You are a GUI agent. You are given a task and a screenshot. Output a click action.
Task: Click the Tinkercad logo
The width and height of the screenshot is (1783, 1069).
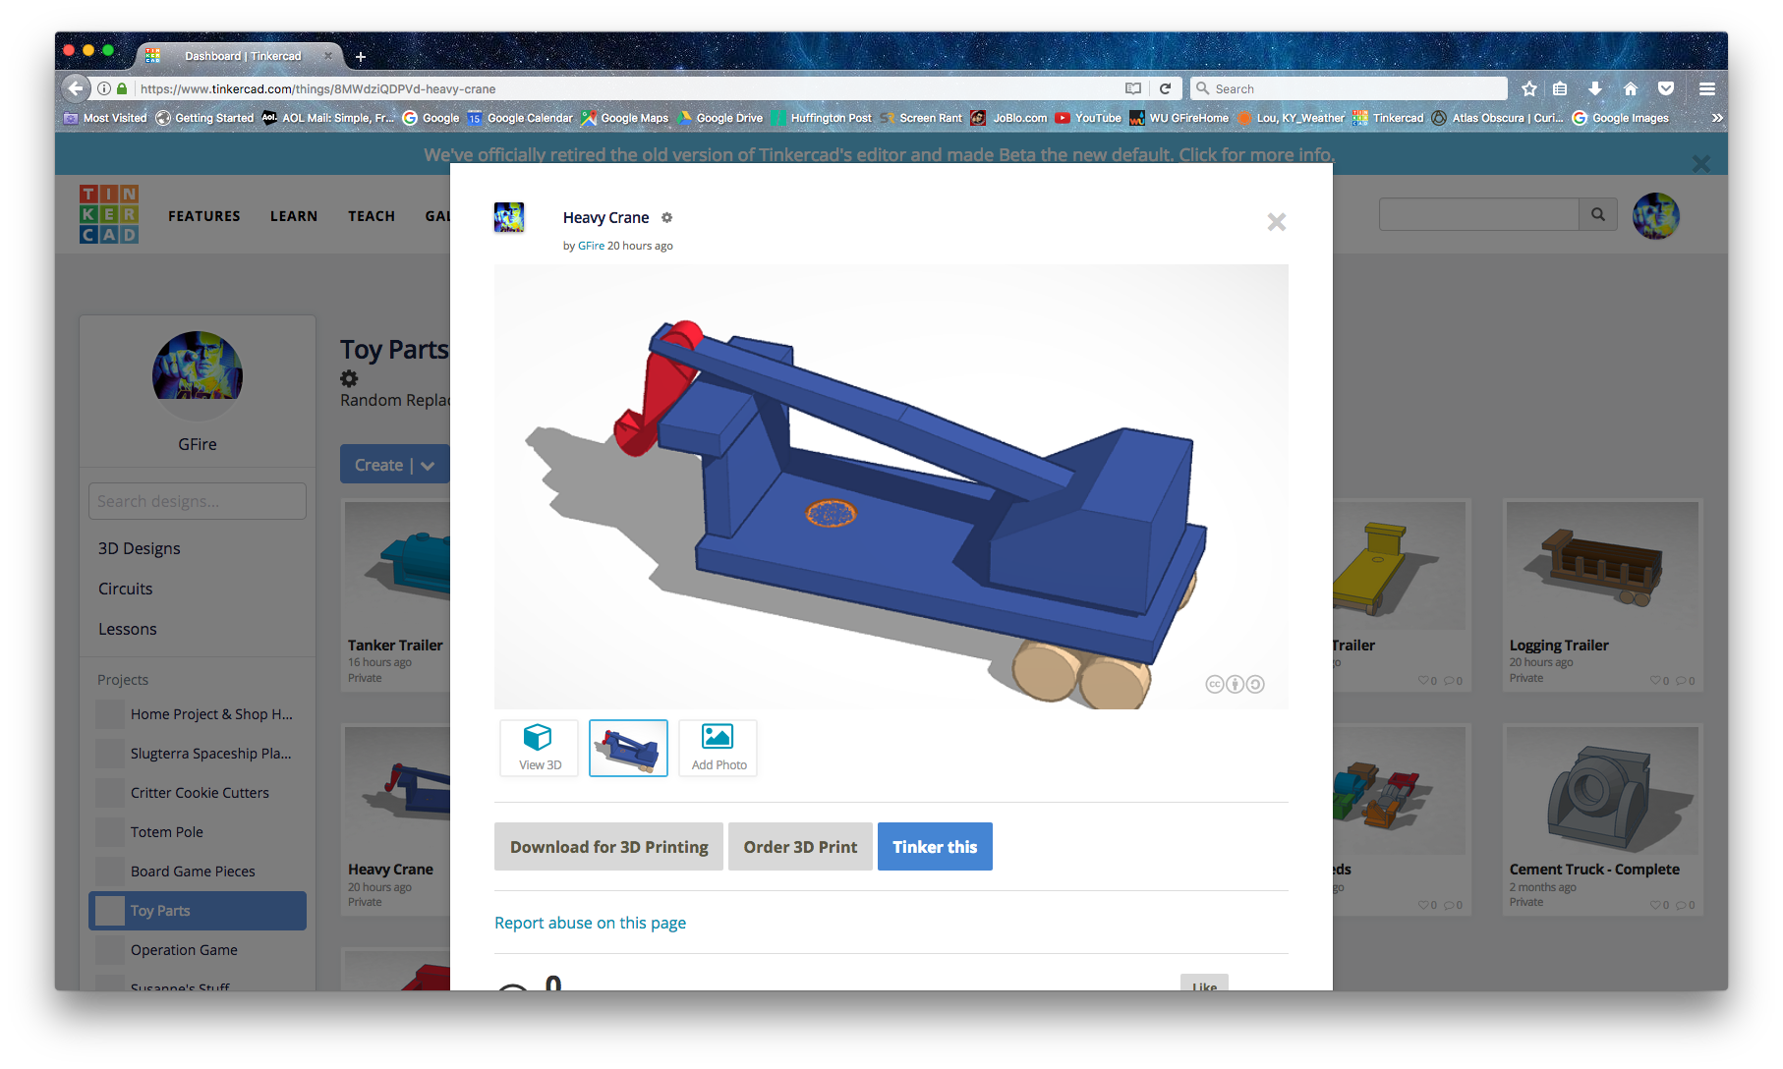point(109,214)
